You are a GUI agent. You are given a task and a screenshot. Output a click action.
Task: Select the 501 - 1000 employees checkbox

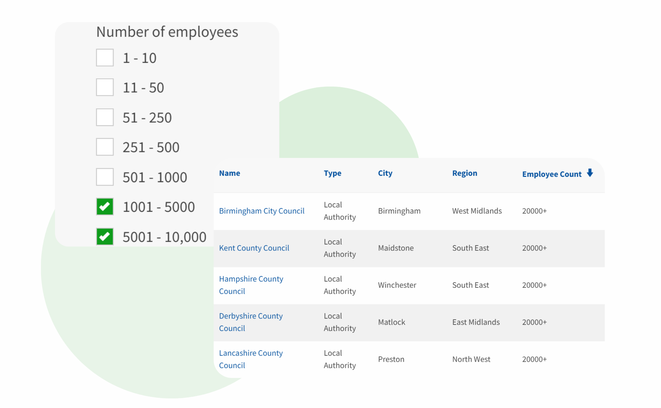105,177
